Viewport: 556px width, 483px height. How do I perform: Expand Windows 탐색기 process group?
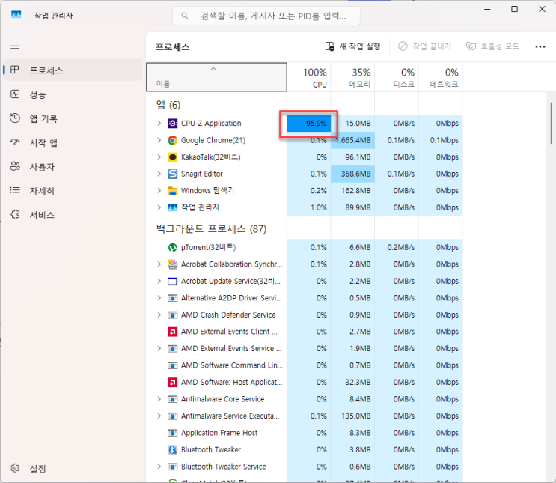(159, 190)
